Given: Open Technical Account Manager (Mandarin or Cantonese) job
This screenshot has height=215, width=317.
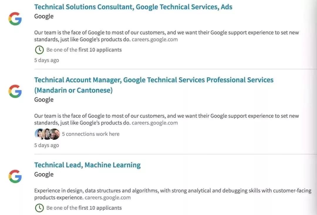Looking at the screenshot, I should click(x=154, y=80).
